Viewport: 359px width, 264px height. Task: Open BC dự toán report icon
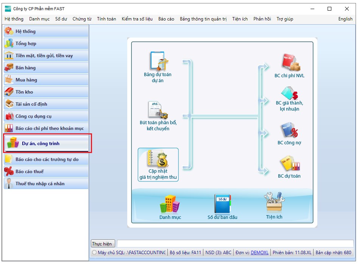point(290,163)
